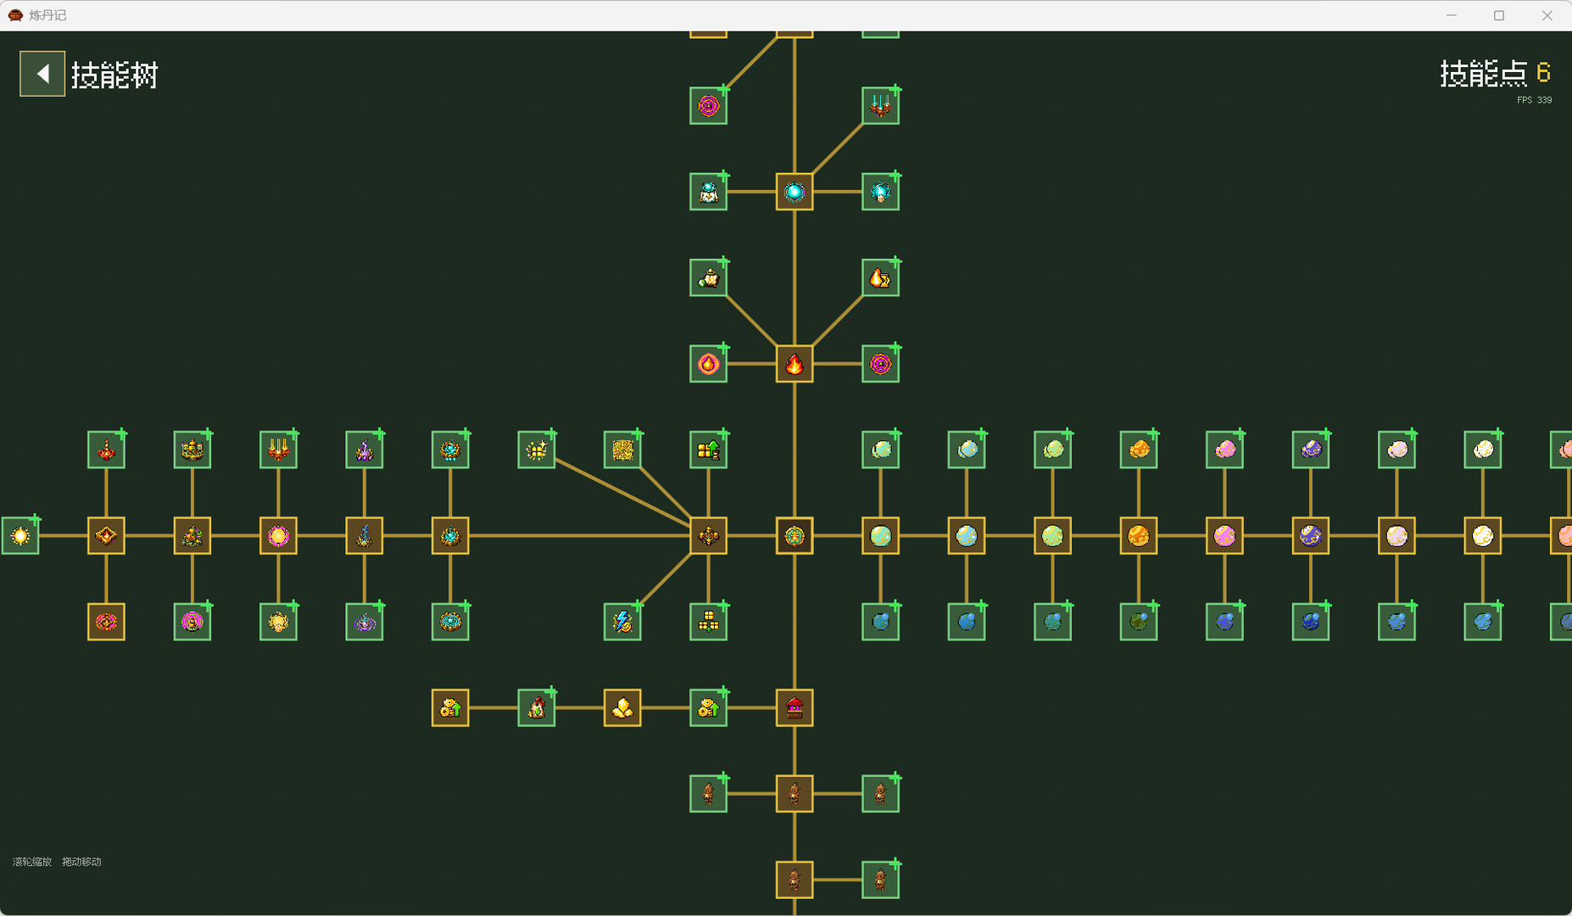Select the central red flame skill node
Screen dimensions: 1572x916
[794, 364]
